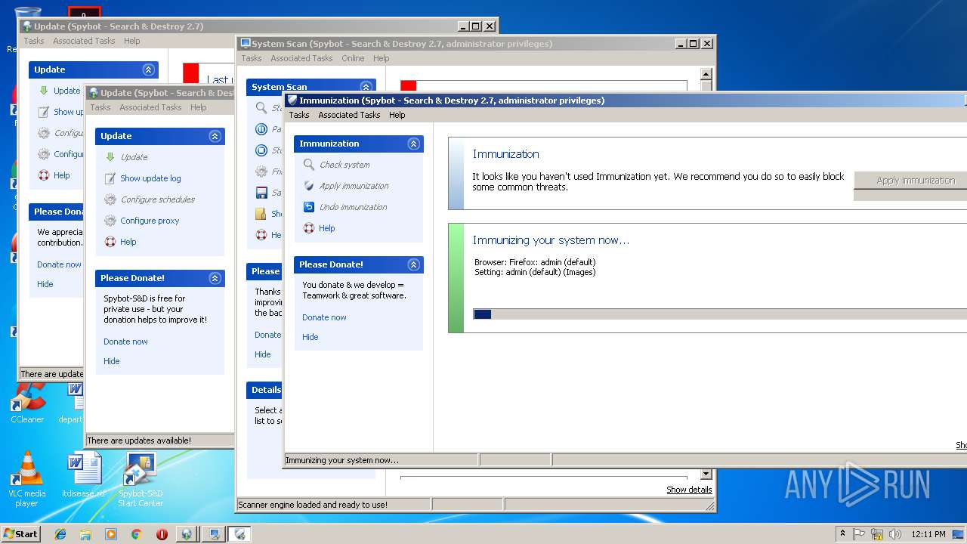Show hidden tray icons arrow

tap(842, 533)
